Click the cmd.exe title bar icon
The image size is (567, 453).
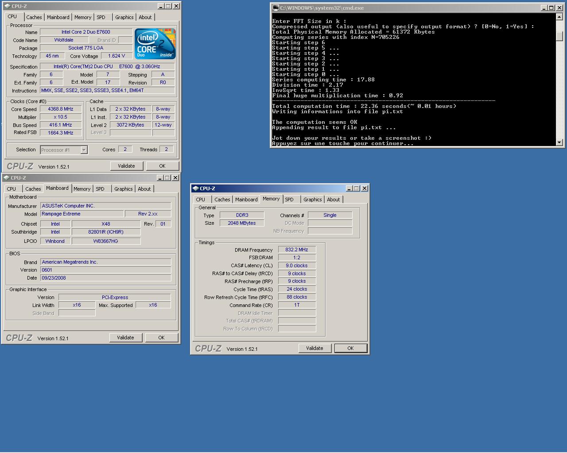click(276, 8)
